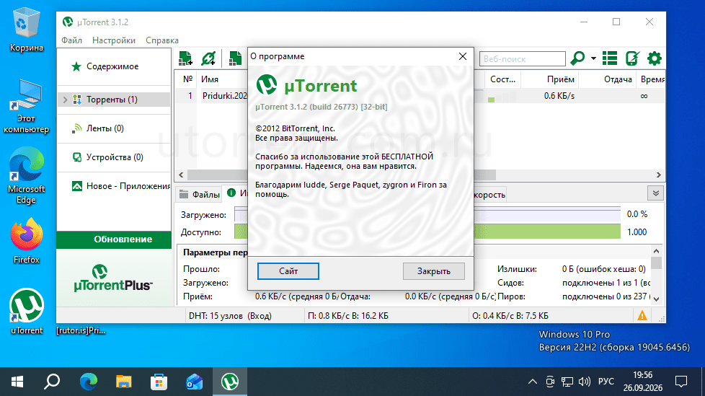Click the download speed status П: 0.8 КБ/с
This screenshot has width=705, height=396.
click(347, 315)
